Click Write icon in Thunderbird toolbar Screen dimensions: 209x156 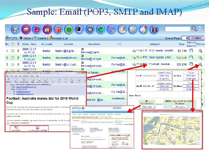pos(16,80)
